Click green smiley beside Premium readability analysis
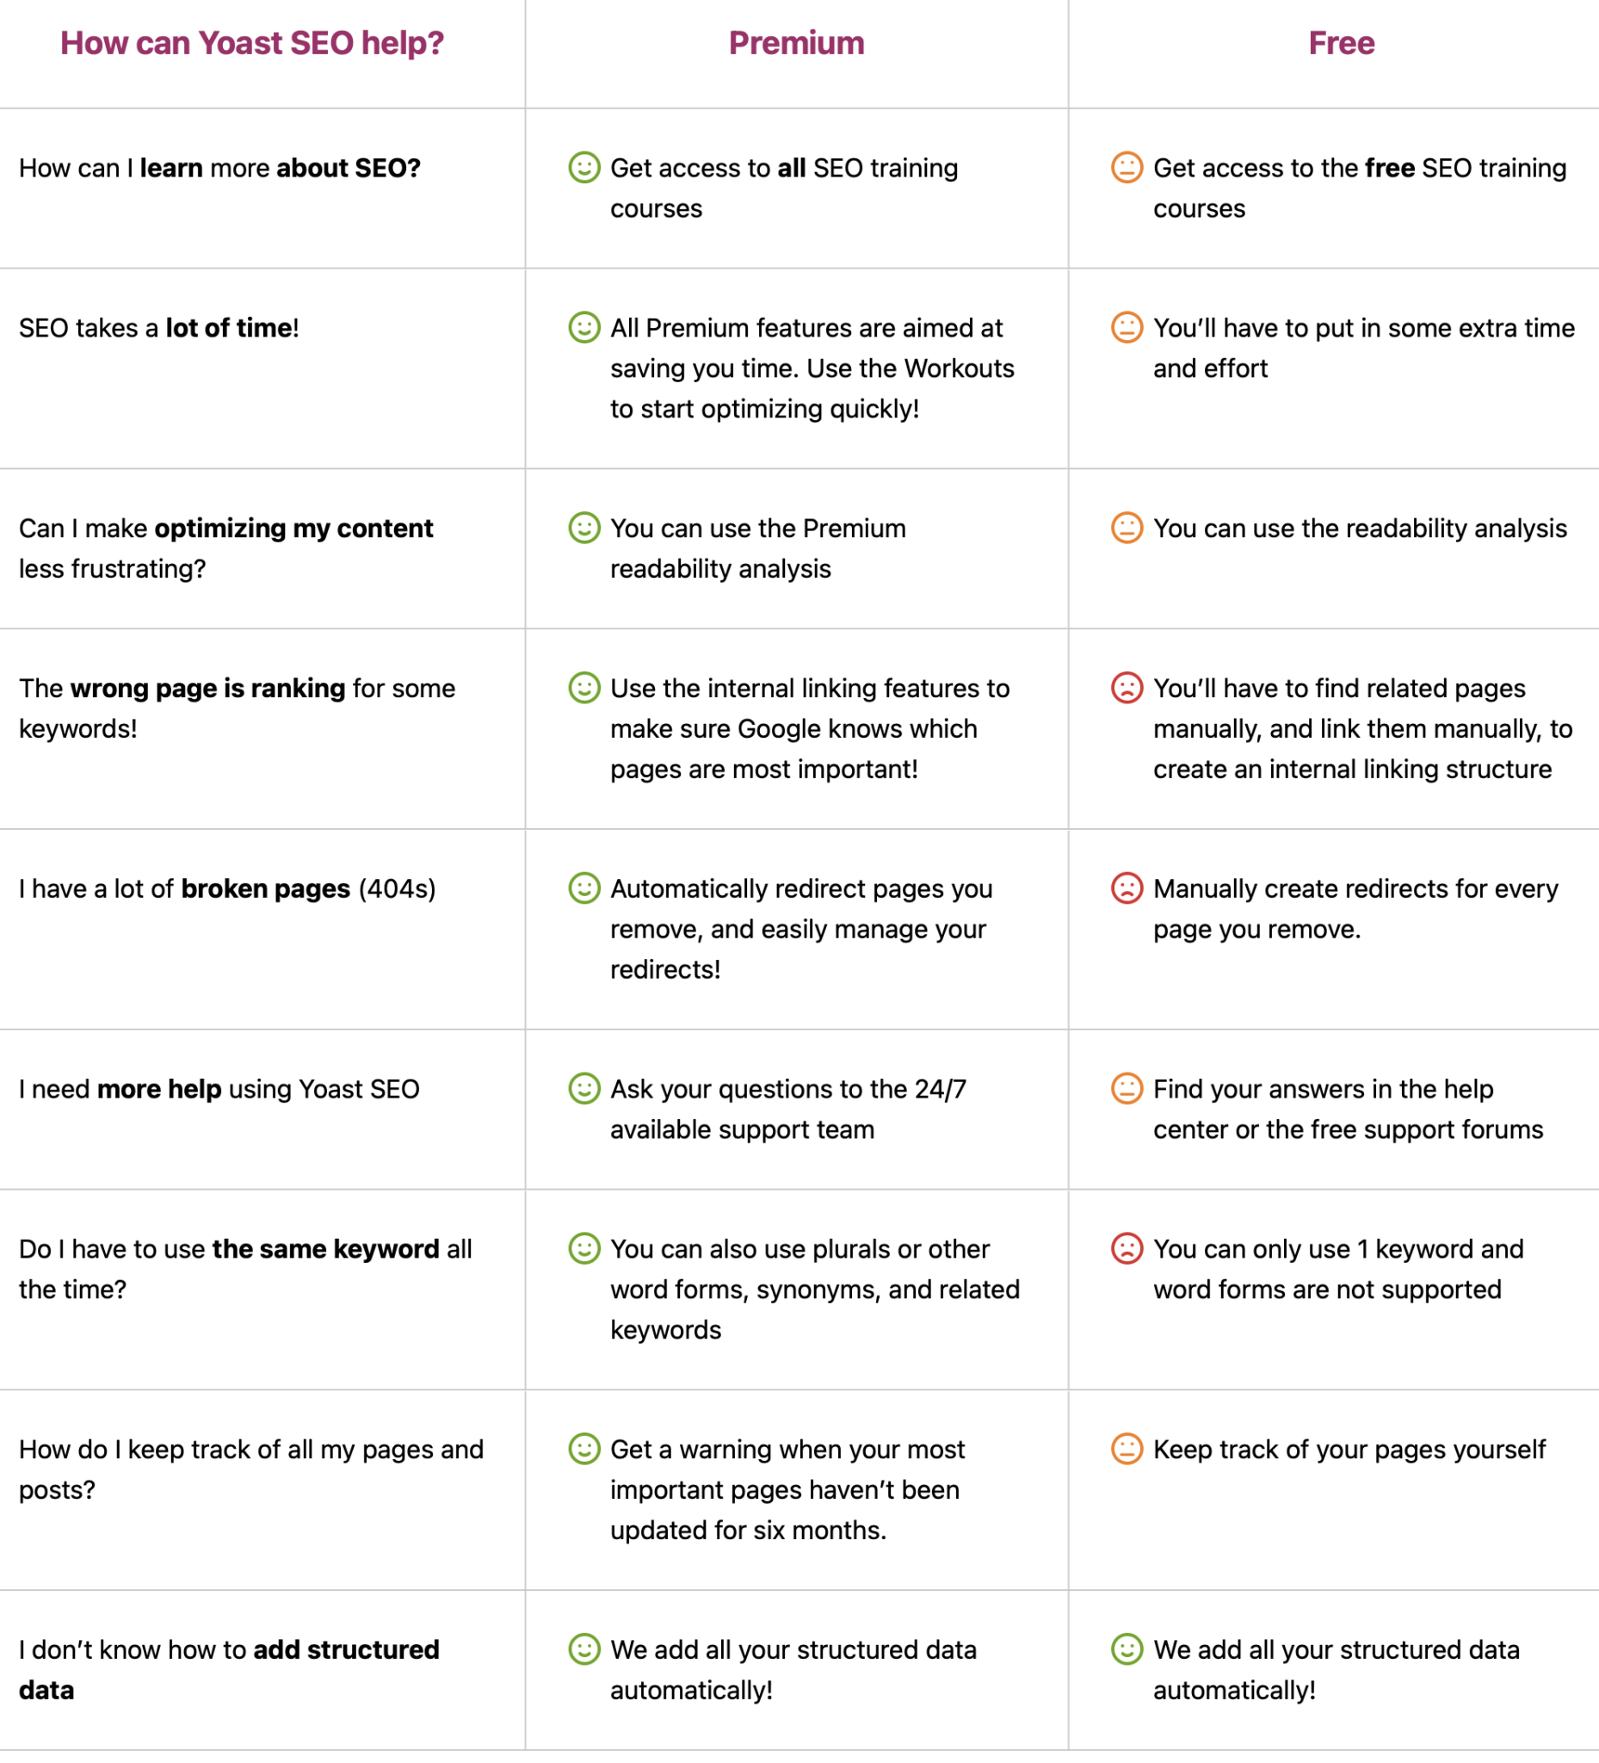 584,528
